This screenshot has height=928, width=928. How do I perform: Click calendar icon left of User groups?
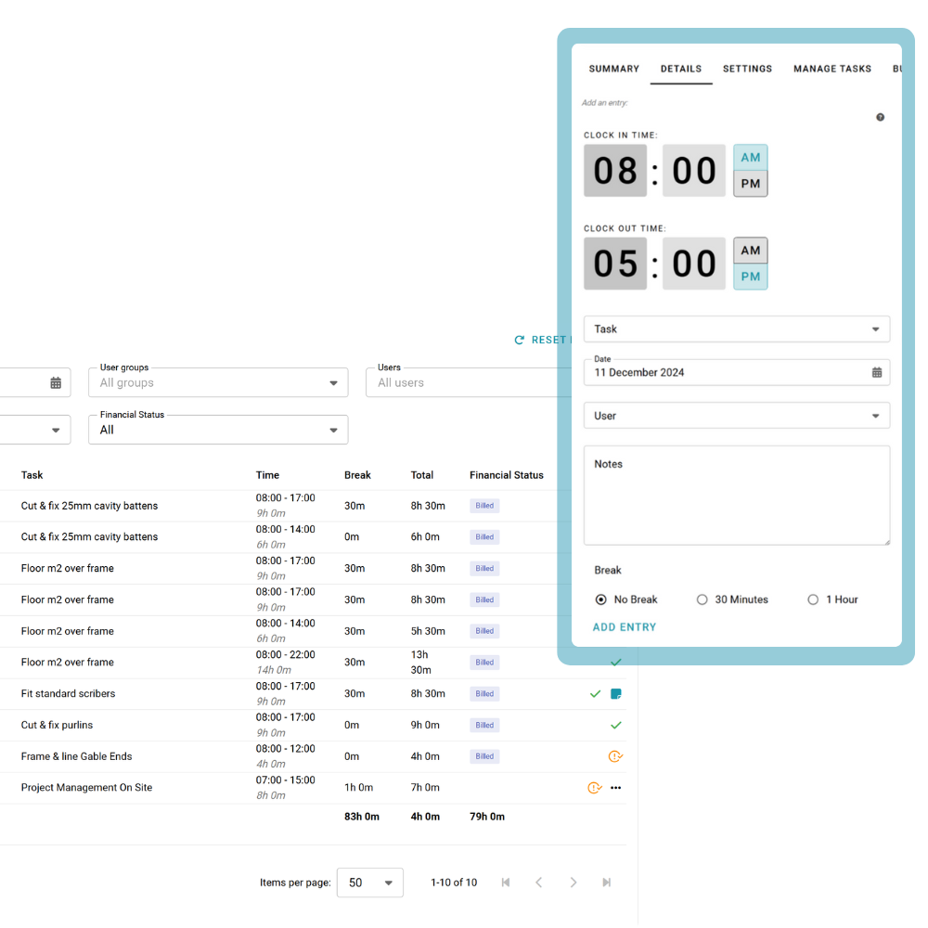click(56, 383)
